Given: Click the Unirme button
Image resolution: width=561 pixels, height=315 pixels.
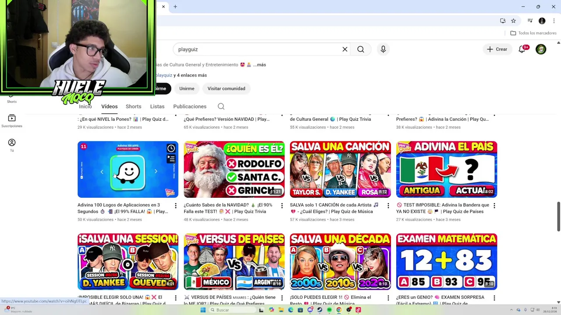Looking at the screenshot, I should pyautogui.click(x=187, y=88).
